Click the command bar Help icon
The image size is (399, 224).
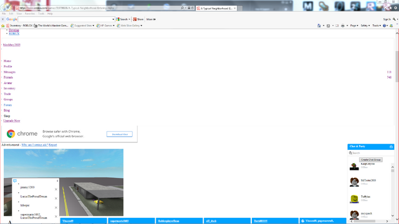(x=385, y=26)
